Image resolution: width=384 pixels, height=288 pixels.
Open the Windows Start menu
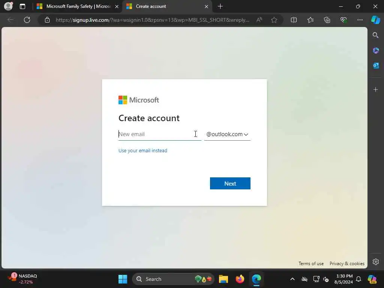click(123, 279)
